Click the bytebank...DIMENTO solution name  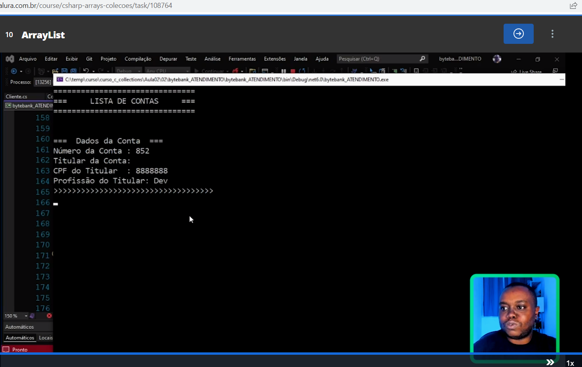coord(460,59)
